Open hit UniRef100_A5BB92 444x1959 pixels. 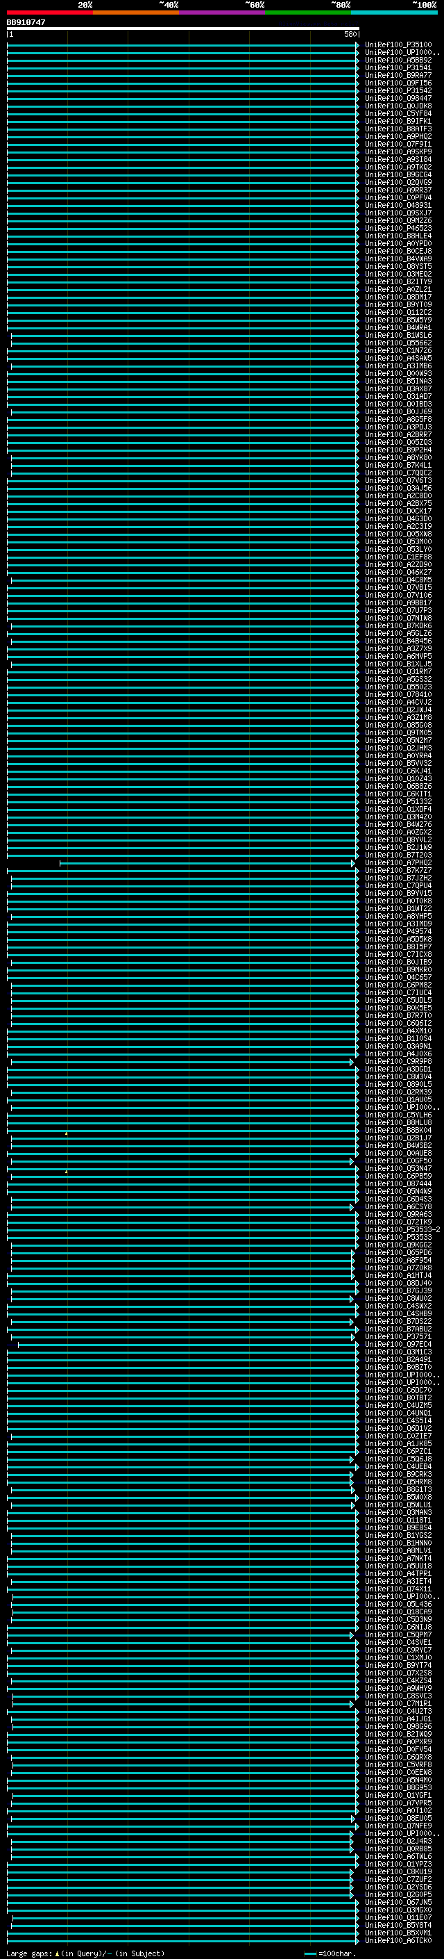[398, 60]
